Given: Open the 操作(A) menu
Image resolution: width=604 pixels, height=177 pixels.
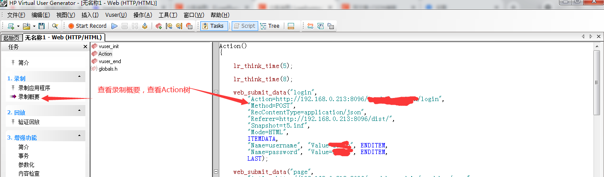Looking at the screenshot, I should click(143, 15).
